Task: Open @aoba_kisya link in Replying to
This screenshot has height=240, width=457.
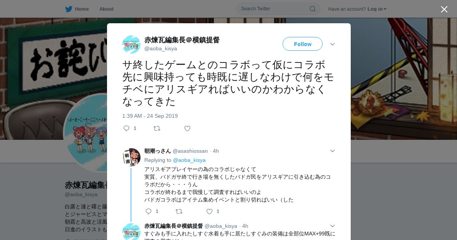Action: click(x=189, y=160)
